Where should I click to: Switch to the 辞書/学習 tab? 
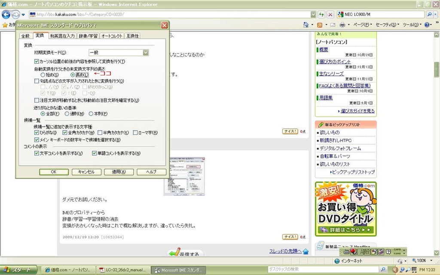pos(88,36)
